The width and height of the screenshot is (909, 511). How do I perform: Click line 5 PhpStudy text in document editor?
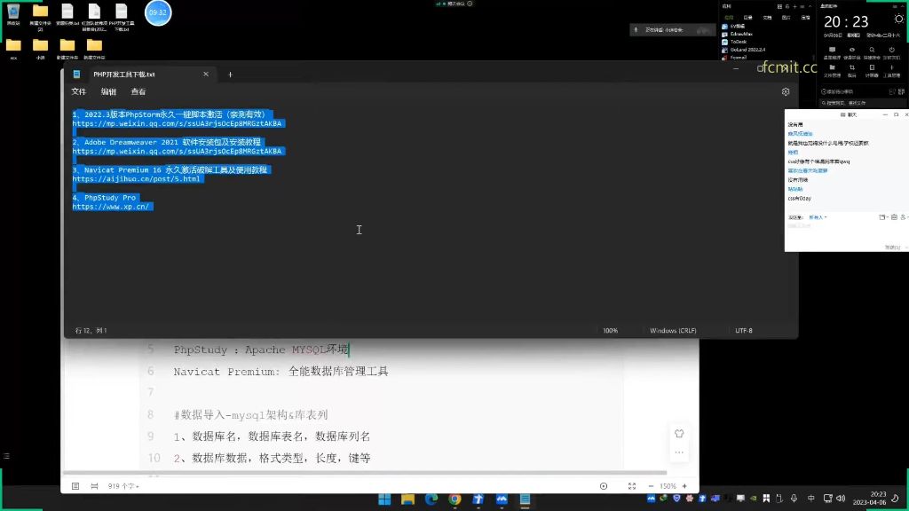click(x=261, y=350)
